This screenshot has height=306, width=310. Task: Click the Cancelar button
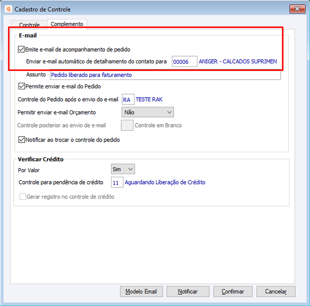click(276, 291)
